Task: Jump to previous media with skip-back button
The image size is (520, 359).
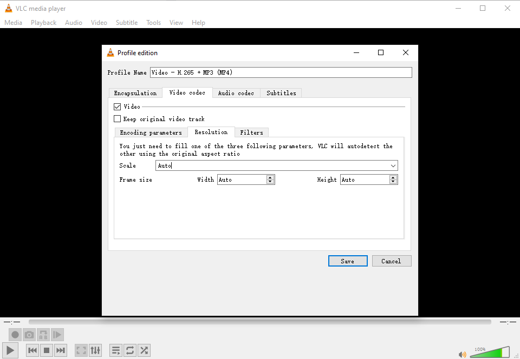Action: [32, 350]
